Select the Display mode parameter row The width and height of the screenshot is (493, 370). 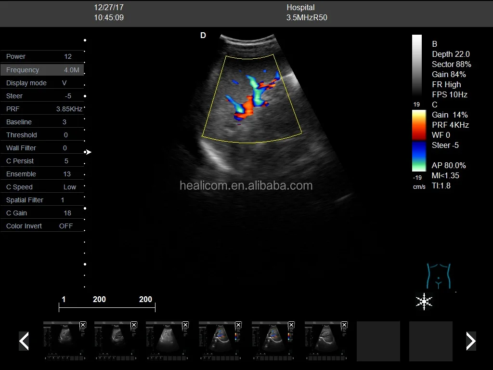(42, 83)
